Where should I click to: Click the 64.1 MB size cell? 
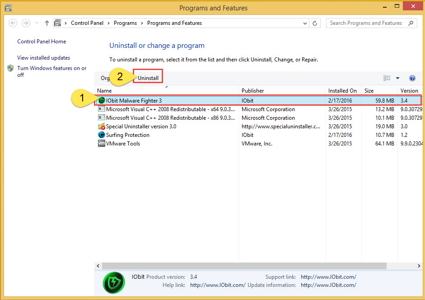click(385, 144)
